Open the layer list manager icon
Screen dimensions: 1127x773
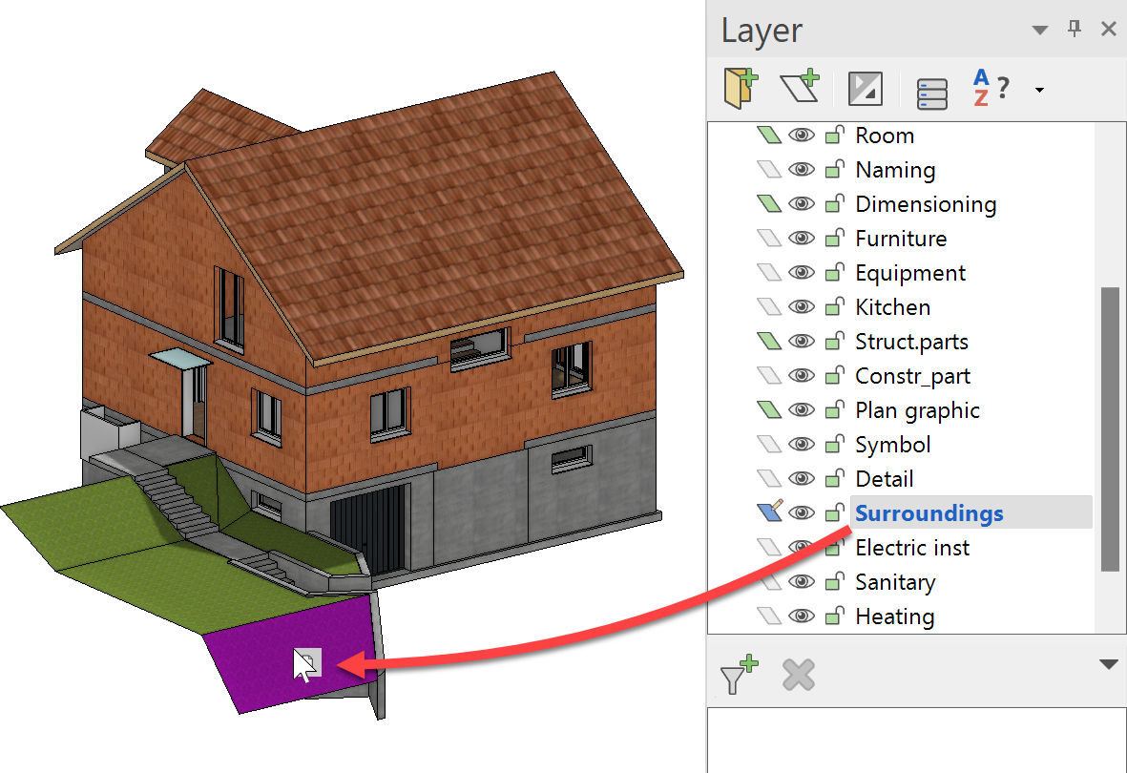tap(932, 93)
